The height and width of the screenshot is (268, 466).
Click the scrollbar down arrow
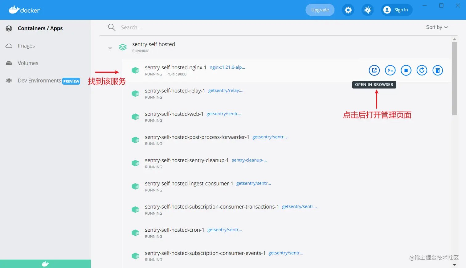pos(454,265)
